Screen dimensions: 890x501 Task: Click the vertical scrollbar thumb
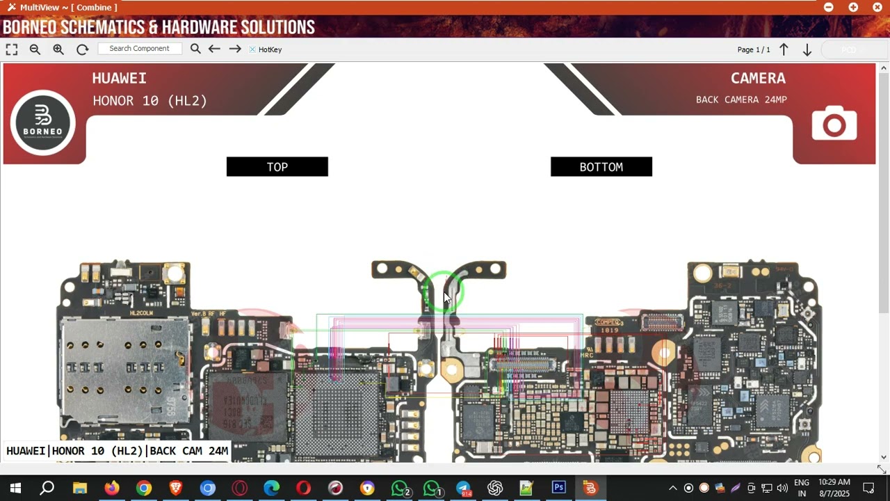pos(884,193)
